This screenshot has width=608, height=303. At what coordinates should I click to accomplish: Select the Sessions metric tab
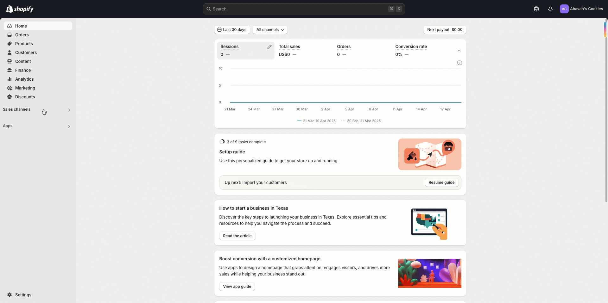[246, 51]
